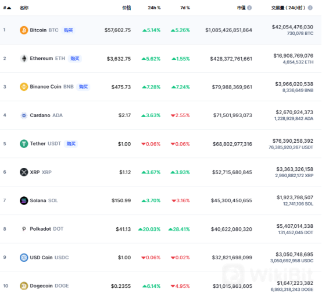322x296 pixels.
Task: Open 24-hour volume info tooltip icon
Action: (x=310, y=8)
